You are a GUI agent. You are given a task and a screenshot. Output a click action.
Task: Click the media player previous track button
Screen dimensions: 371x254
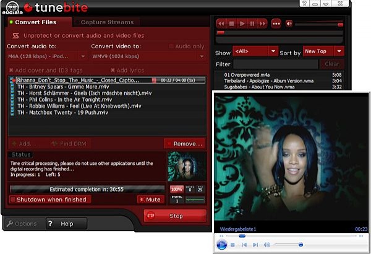(244, 245)
